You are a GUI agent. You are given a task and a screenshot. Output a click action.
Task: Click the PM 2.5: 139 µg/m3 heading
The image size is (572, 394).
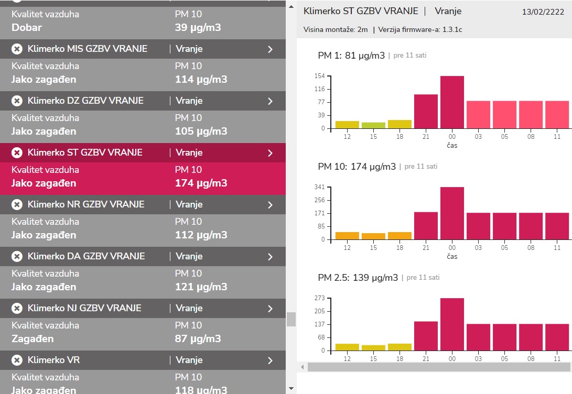click(x=358, y=278)
